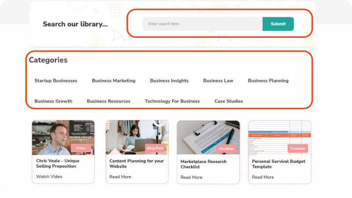Select the Business Planning category
Image resolution: width=352 pixels, height=198 pixels.
click(x=268, y=81)
